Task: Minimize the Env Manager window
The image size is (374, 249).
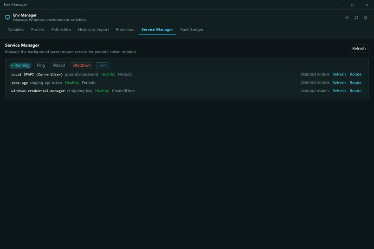Action: (x=338, y=5)
